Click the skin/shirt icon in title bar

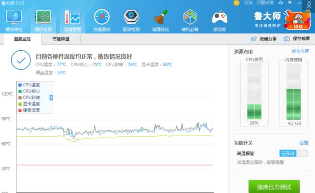[x=281, y=2]
